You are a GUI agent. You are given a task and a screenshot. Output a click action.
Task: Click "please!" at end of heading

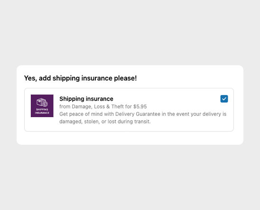tap(125, 78)
